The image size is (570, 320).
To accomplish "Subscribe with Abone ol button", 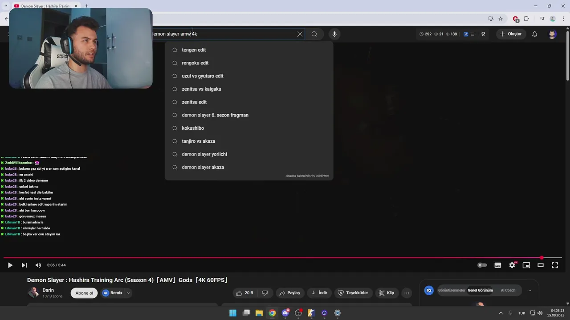I will 84,293.
